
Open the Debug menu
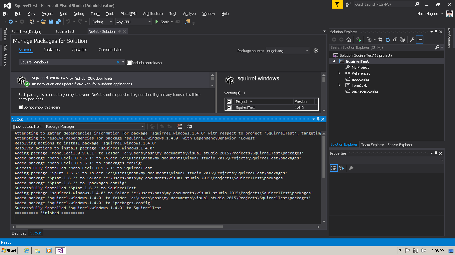click(x=79, y=14)
